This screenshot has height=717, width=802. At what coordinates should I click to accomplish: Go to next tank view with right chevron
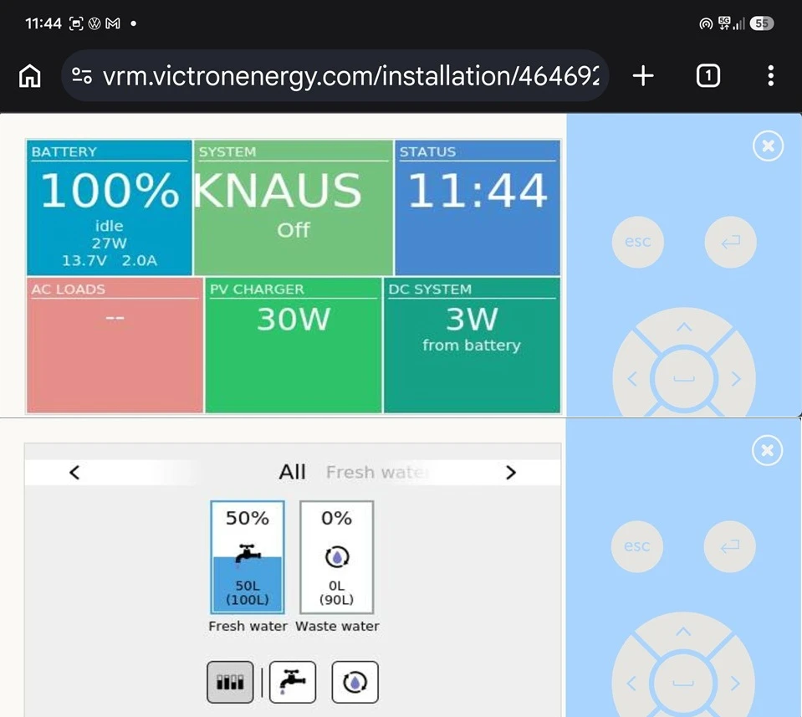(510, 473)
